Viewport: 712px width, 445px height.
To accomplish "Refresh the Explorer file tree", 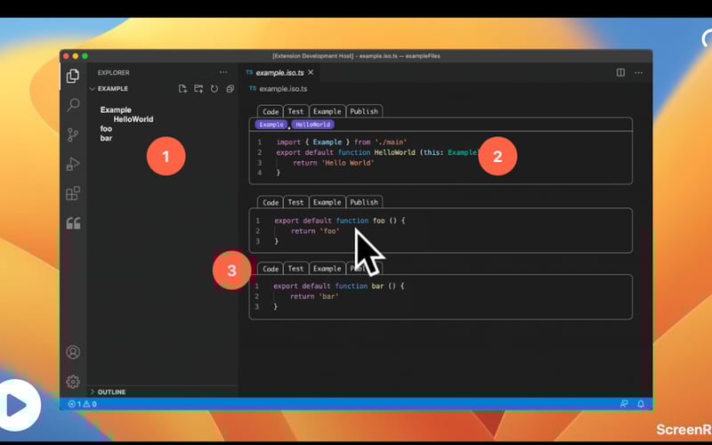I will point(214,88).
